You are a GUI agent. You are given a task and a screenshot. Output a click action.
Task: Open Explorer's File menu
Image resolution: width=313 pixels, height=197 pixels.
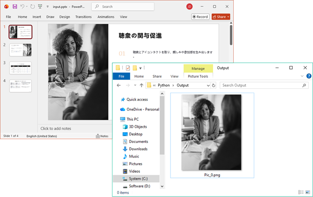click(121, 76)
